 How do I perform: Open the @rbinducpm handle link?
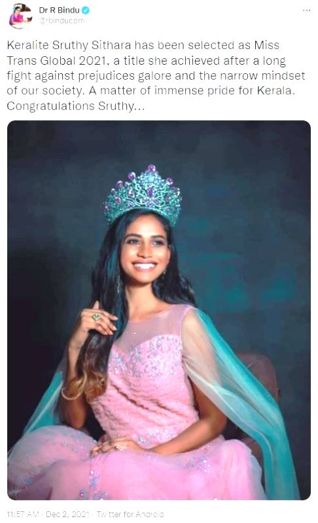pyautogui.click(x=62, y=21)
